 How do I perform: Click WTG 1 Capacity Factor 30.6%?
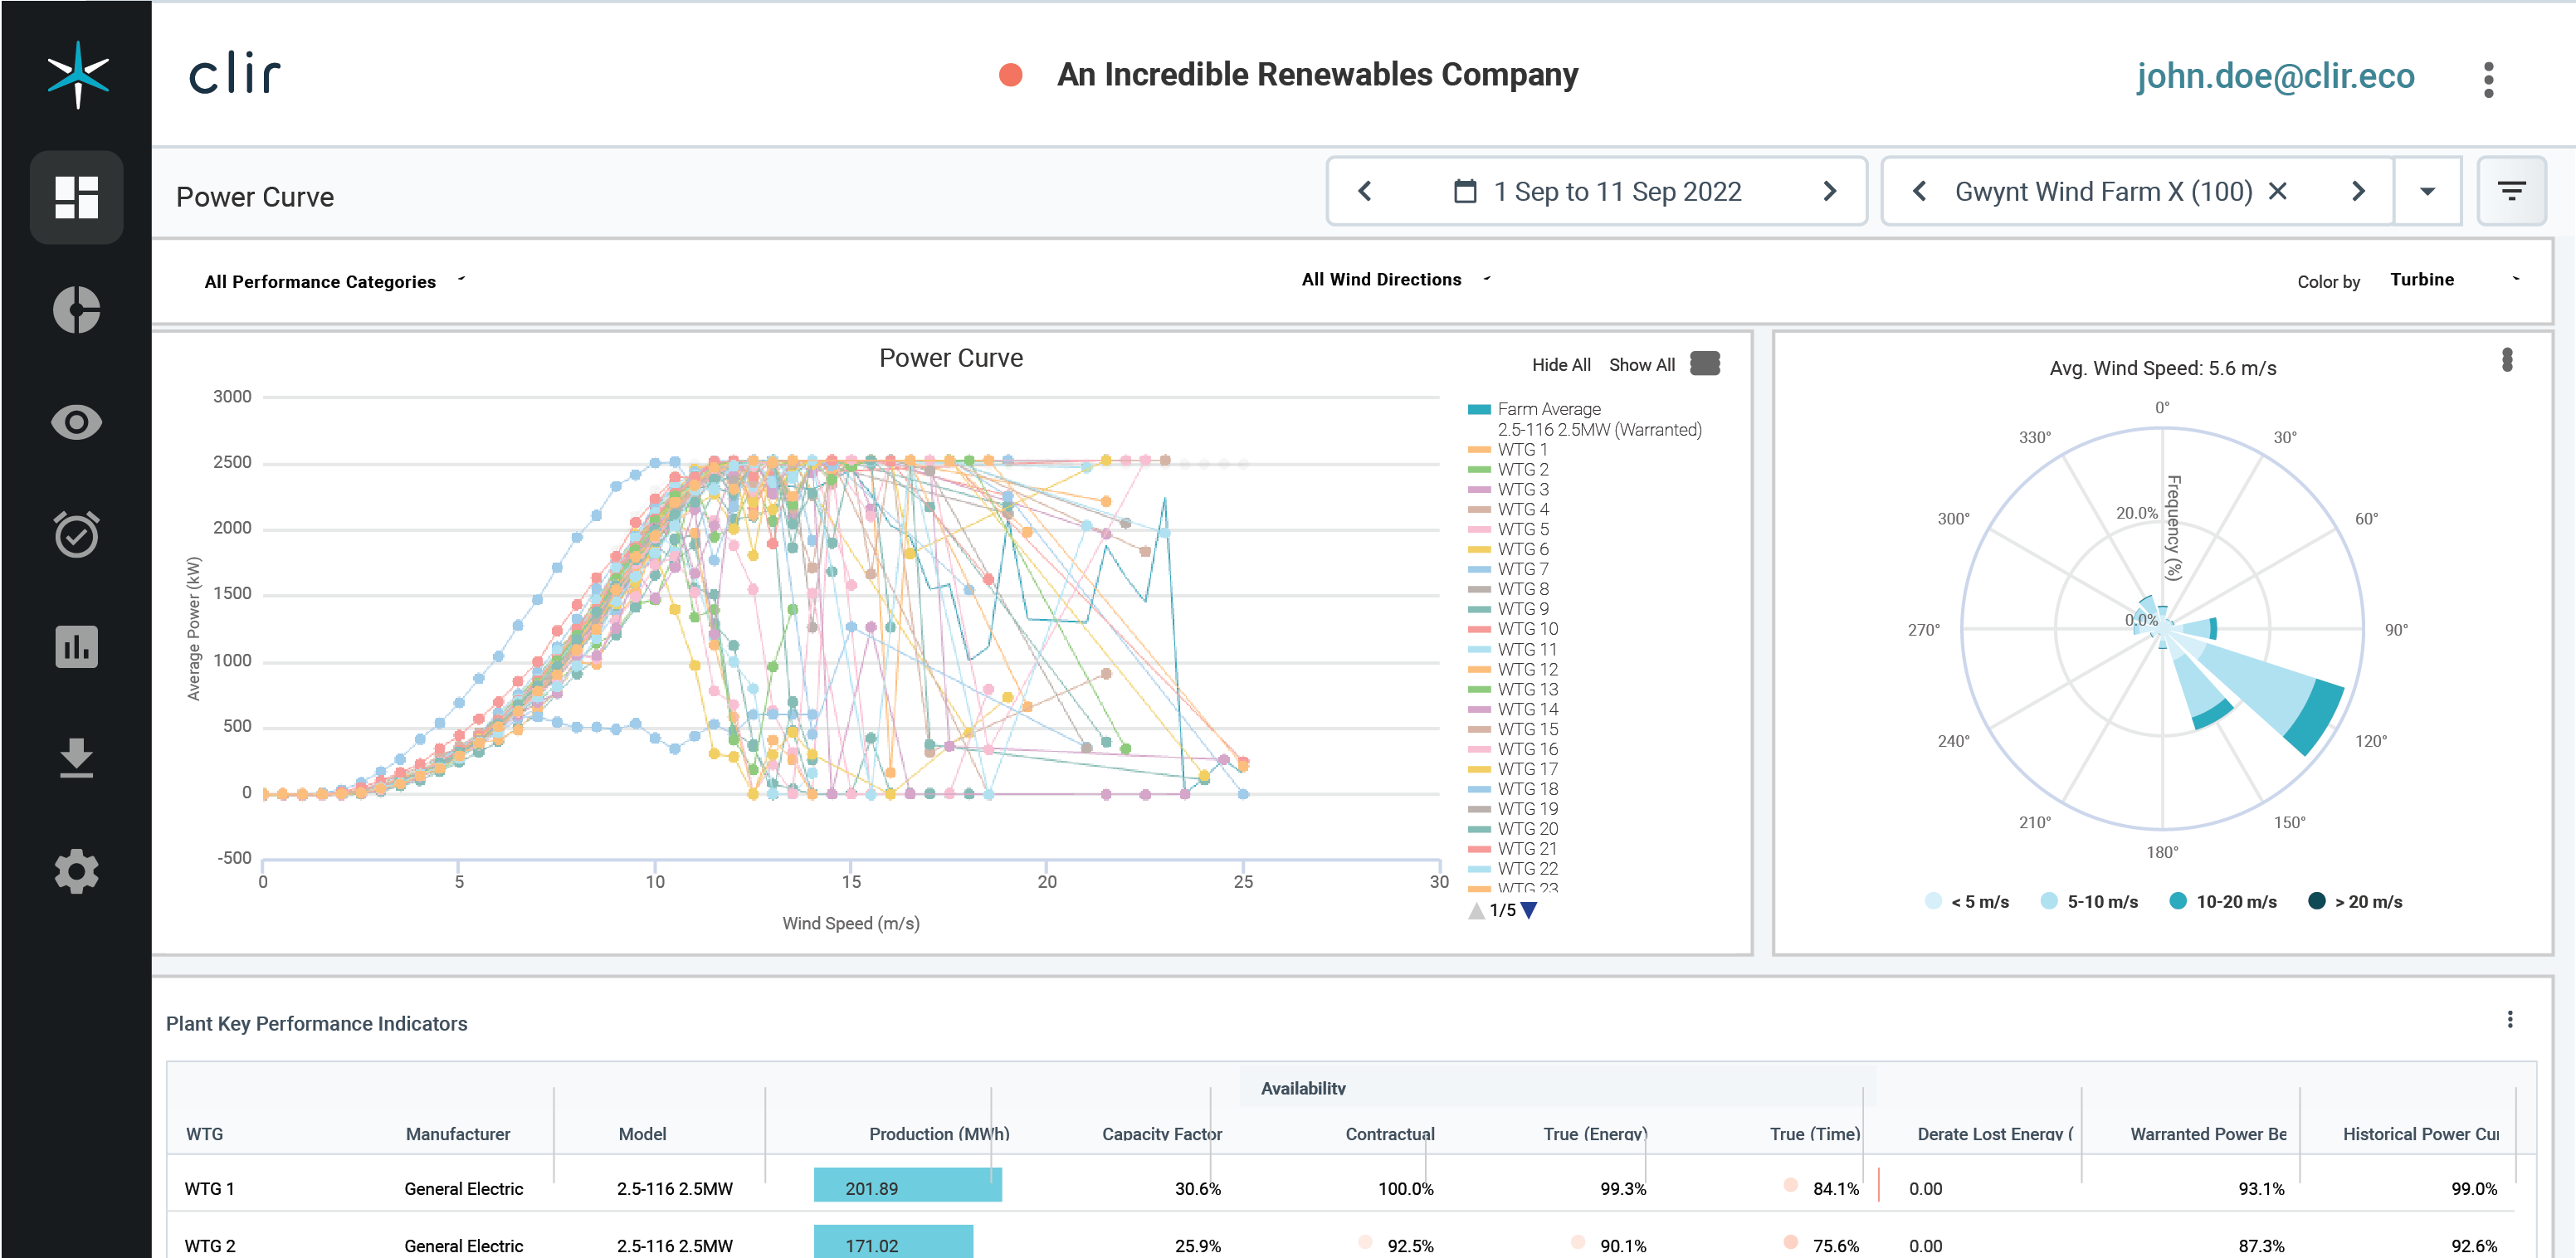(x=1197, y=1188)
